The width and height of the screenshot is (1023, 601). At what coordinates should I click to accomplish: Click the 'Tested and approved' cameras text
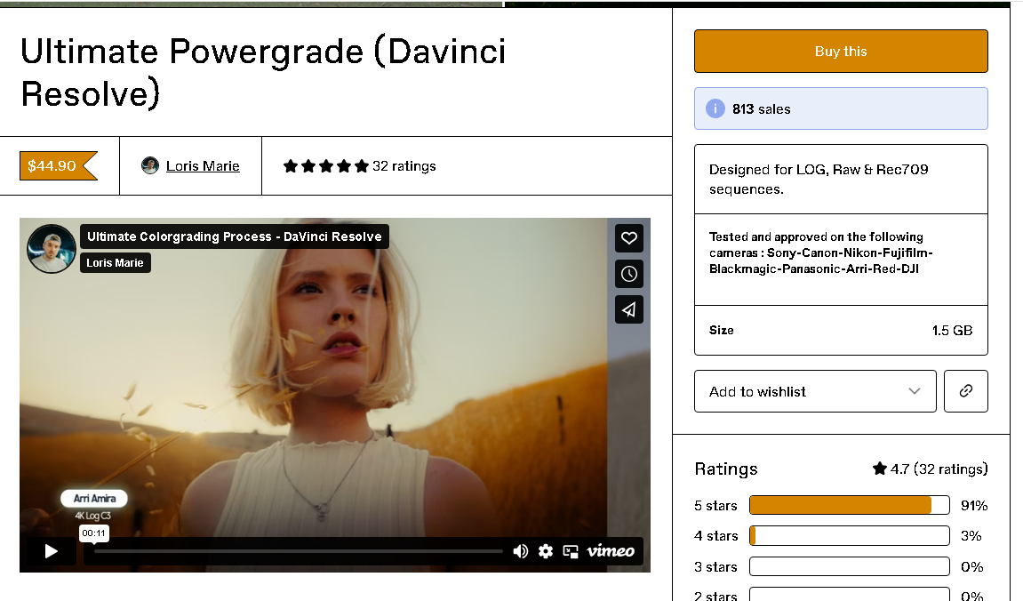coord(820,252)
